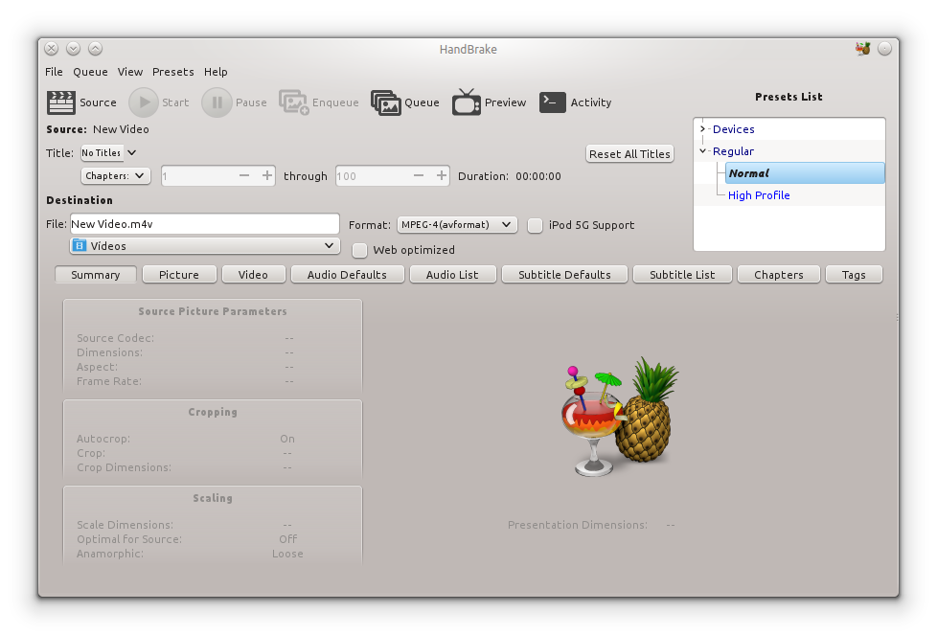Click the Reset All Titles button
Viewport: 937px width, 635px height.
[629, 153]
